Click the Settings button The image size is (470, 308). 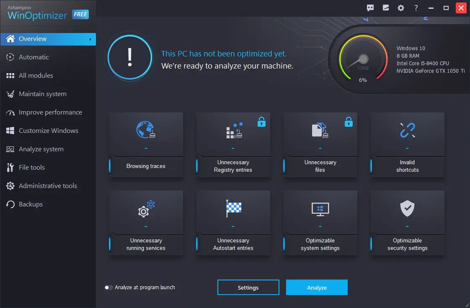(x=248, y=287)
